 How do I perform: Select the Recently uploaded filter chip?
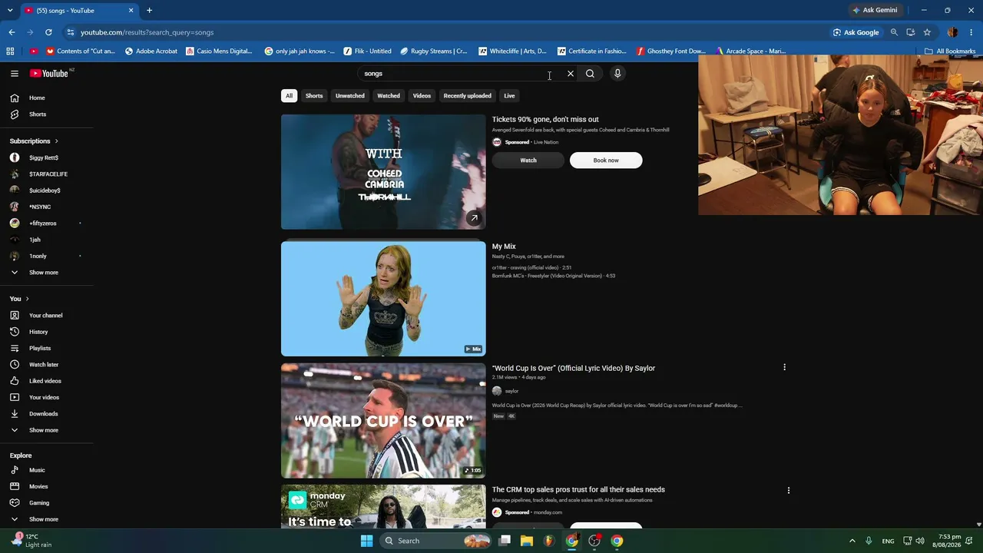click(468, 96)
